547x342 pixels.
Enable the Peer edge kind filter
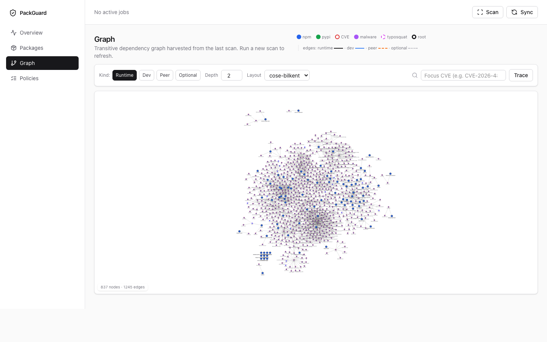165,75
